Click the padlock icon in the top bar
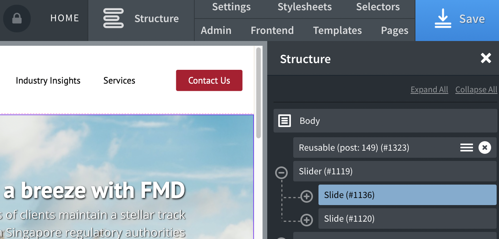 pos(17,18)
